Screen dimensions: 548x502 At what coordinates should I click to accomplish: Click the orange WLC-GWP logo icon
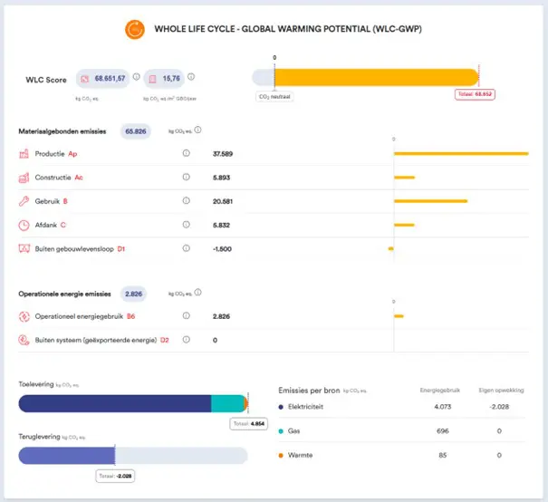136,30
